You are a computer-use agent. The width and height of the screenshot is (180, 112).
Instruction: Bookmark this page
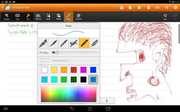pos(149,8)
